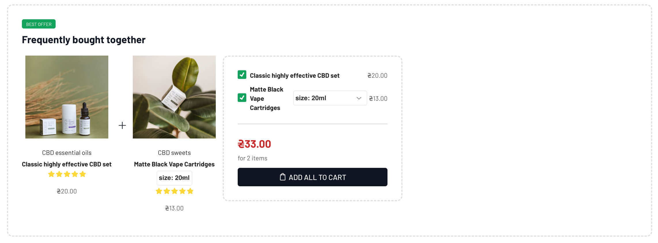Open size selector under Vape Cartridges image

174,178
